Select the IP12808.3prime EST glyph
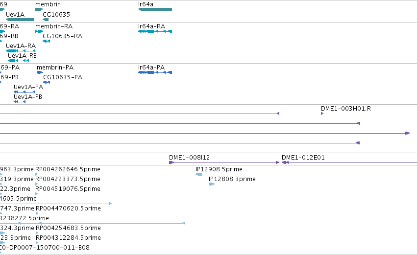The width and height of the screenshot is (417, 255). (x=212, y=184)
